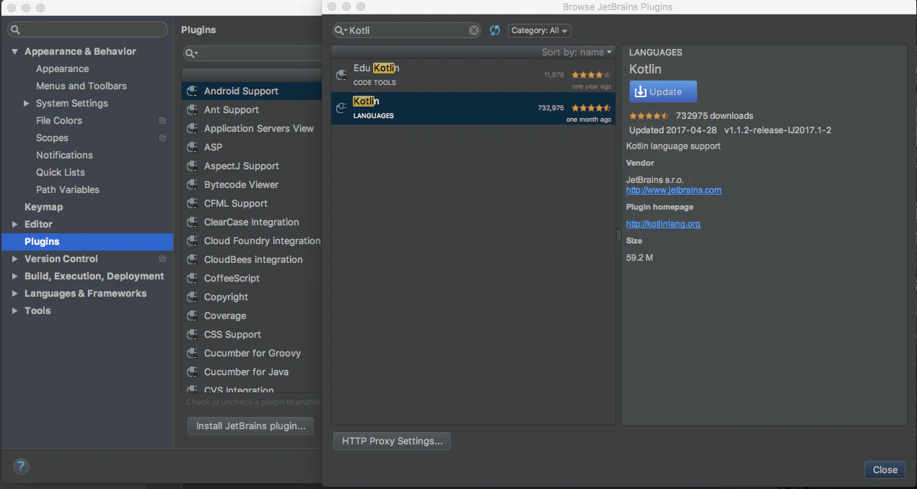Click the Cloud Foundry integration plugin icon
Screen dimensions: 917x489
tap(192, 241)
